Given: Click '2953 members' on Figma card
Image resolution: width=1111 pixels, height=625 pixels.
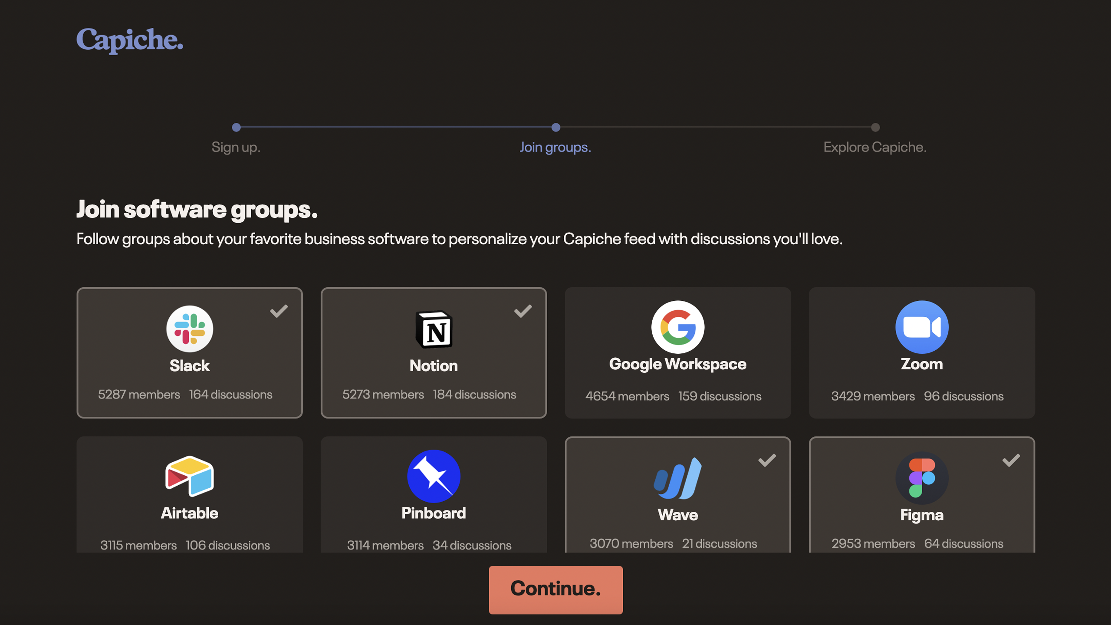Looking at the screenshot, I should coord(873,543).
